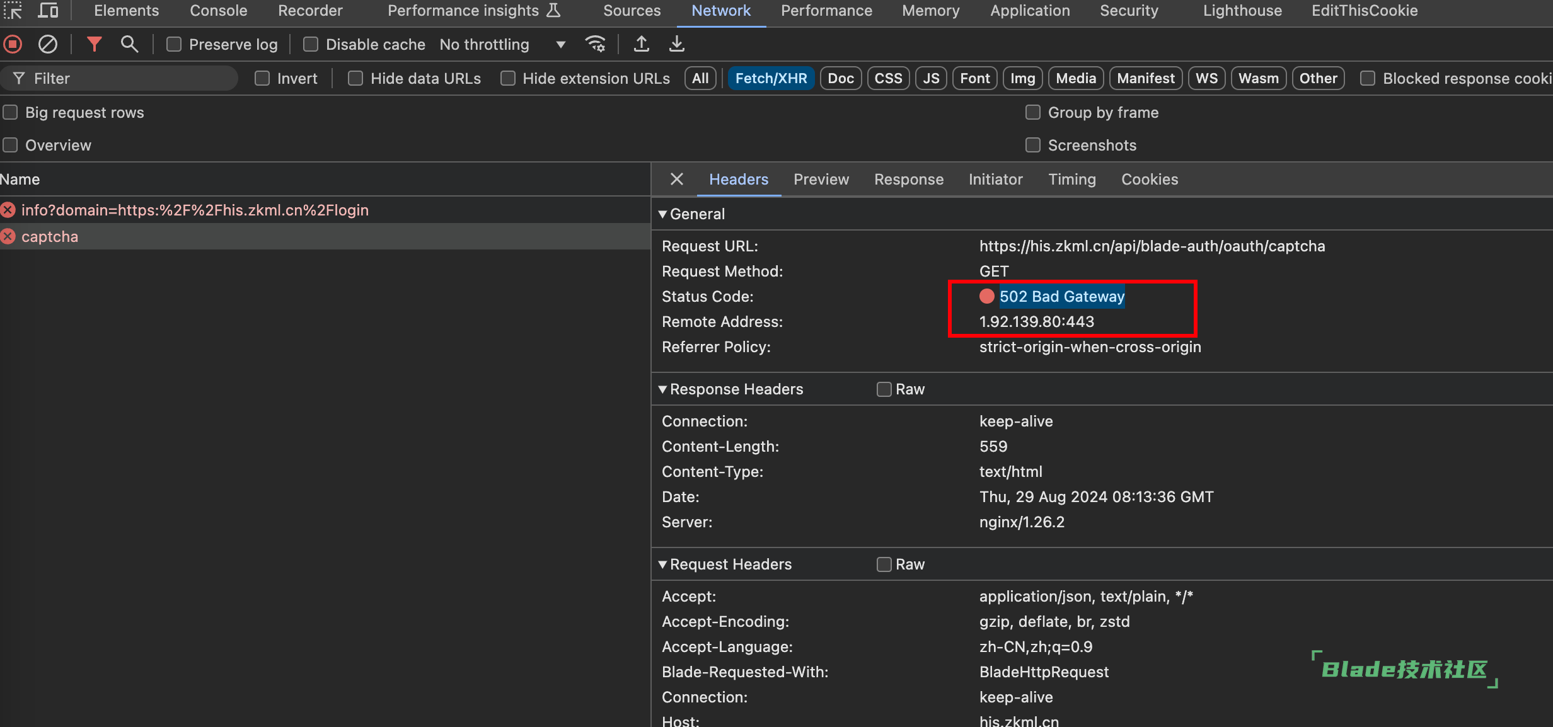Image resolution: width=1553 pixels, height=727 pixels.
Task: Filter requests by CSS type
Action: click(x=888, y=79)
